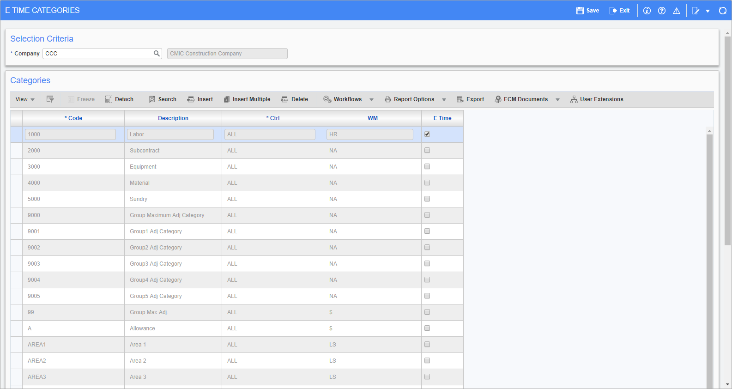Screen dimensions: 732x389
Task: Click the Save icon in header
Action: coord(580,11)
